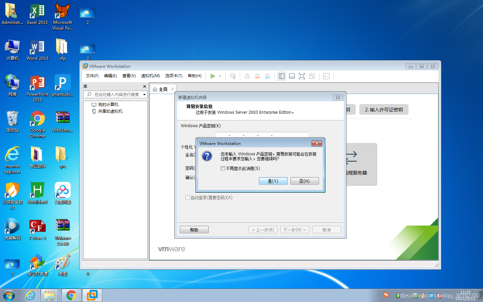Close the VMware Workstation message dialog

(317, 144)
